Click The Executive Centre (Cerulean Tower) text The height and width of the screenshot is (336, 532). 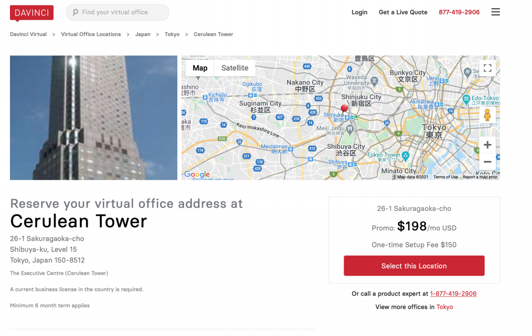pos(59,273)
